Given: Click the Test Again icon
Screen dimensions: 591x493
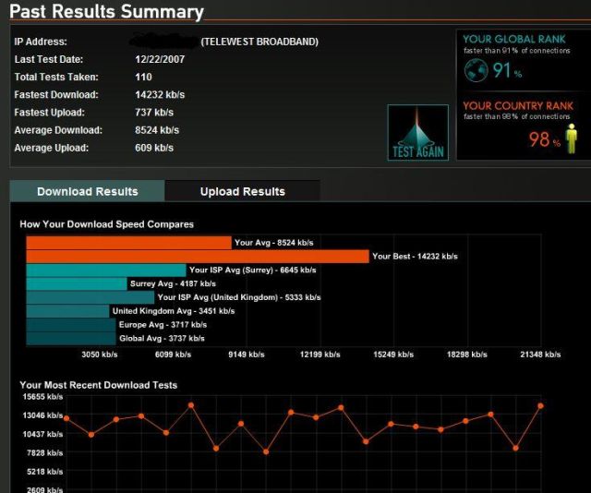Looking at the screenshot, I should (417, 134).
